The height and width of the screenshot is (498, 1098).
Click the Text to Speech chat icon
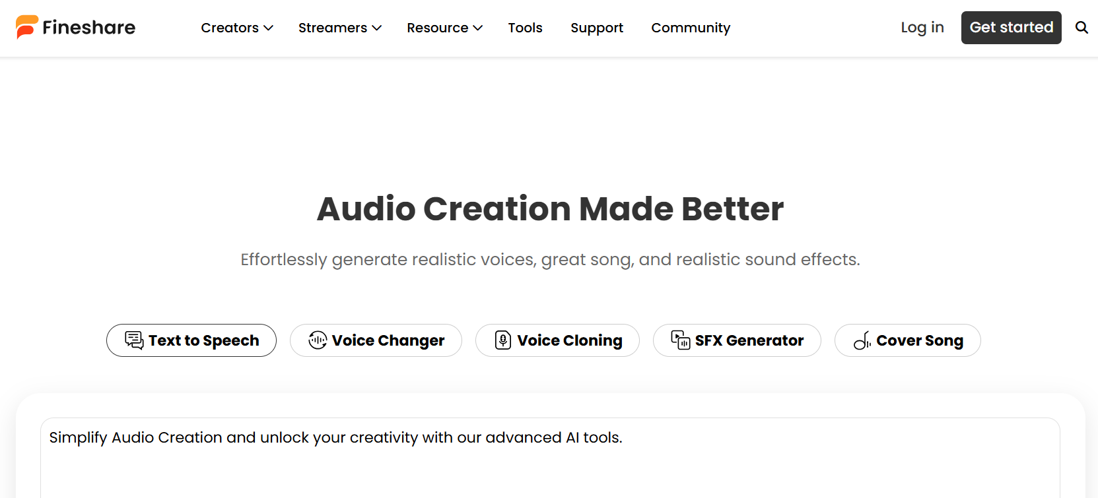pyautogui.click(x=134, y=340)
